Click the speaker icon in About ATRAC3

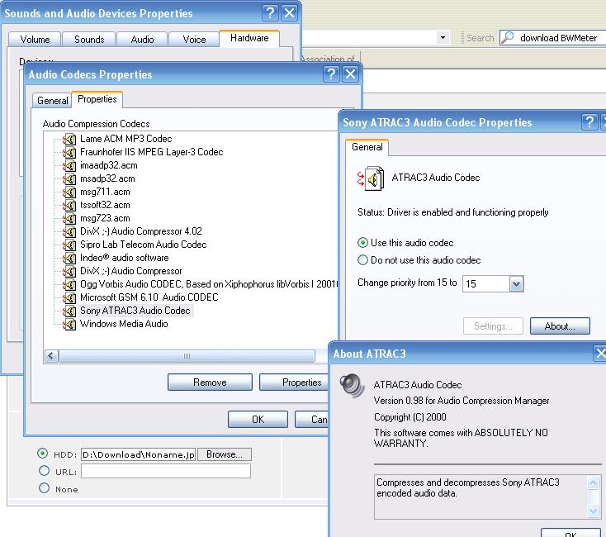[352, 385]
